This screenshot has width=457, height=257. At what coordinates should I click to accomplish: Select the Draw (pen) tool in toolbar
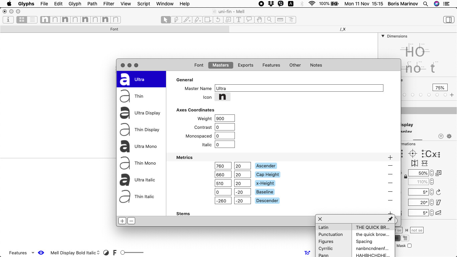(x=176, y=20)
